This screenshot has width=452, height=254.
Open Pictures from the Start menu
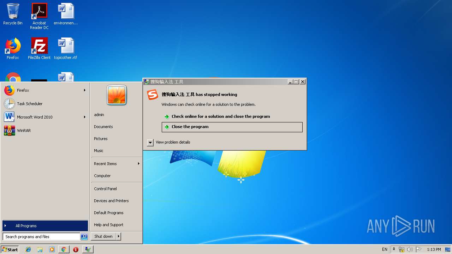101,139
